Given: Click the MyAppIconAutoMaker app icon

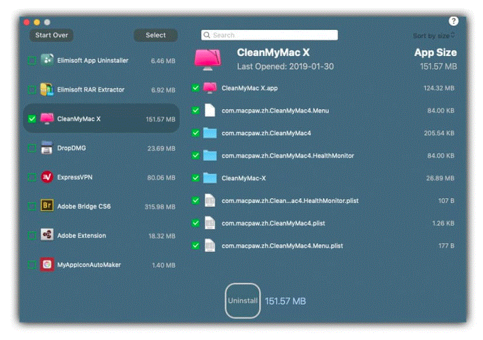Looking at the screenshot, I should [47, 265].
